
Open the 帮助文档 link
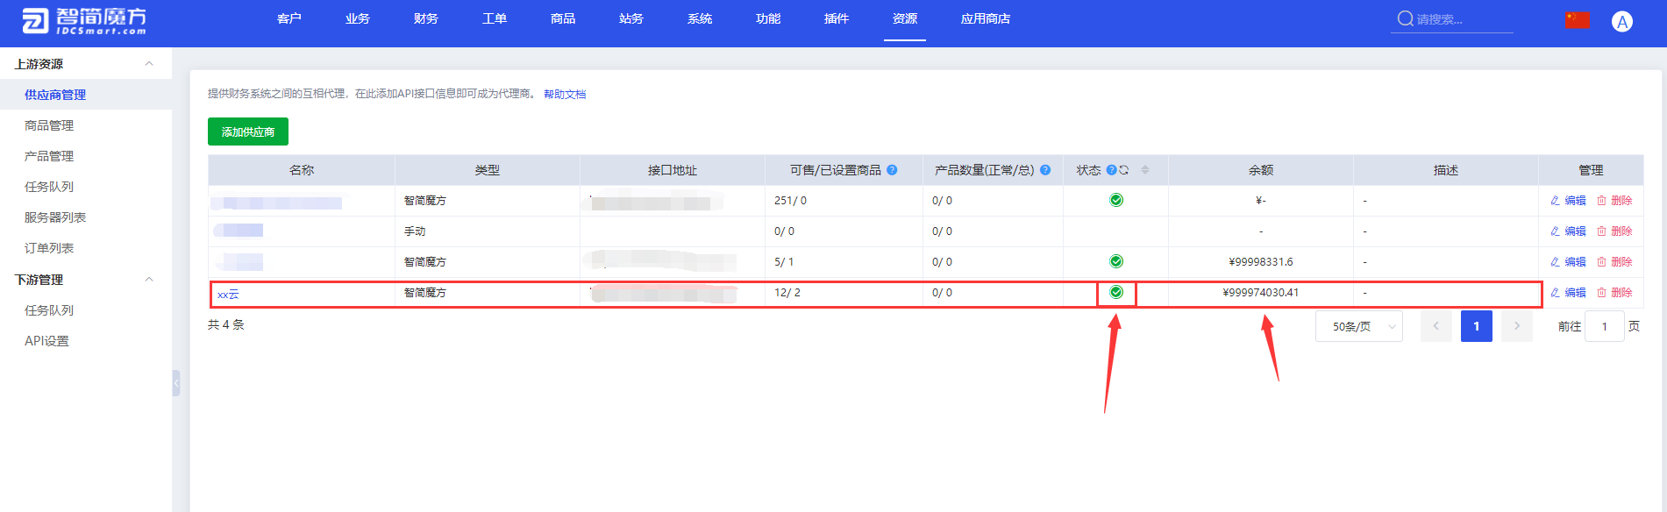tap(565, 95)
